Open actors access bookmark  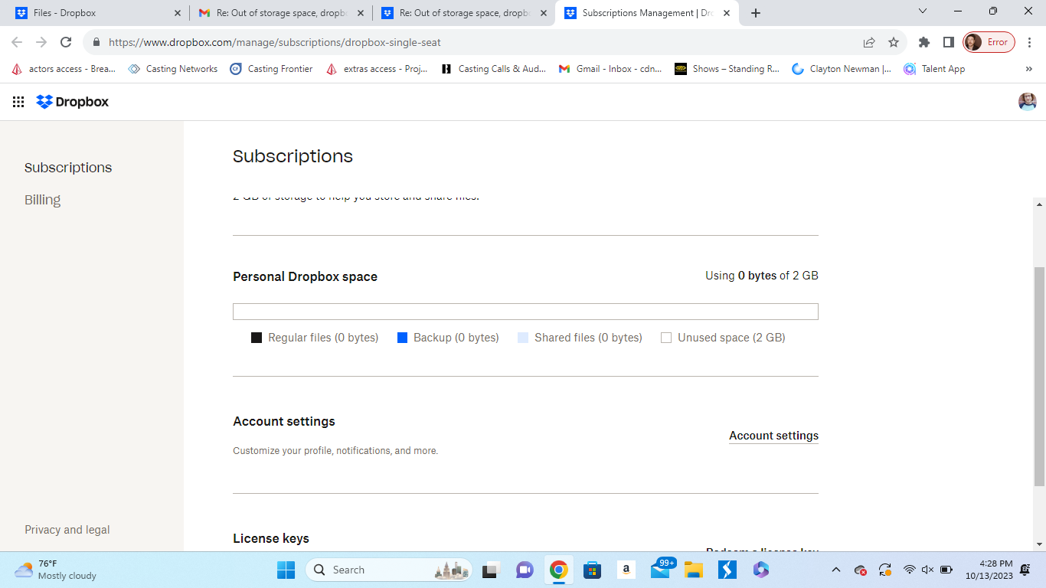pyautogui.click(x=64, y=69)
